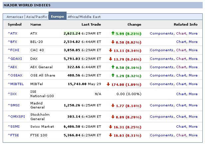The width and height of the screenshot is (205, 144).
Task: Click the MIBTel last trade value 15,743.00
Action: (x=77, y=84)
